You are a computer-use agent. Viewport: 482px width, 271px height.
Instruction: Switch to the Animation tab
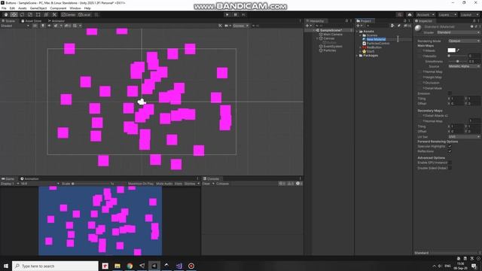(x=29, y=178)
